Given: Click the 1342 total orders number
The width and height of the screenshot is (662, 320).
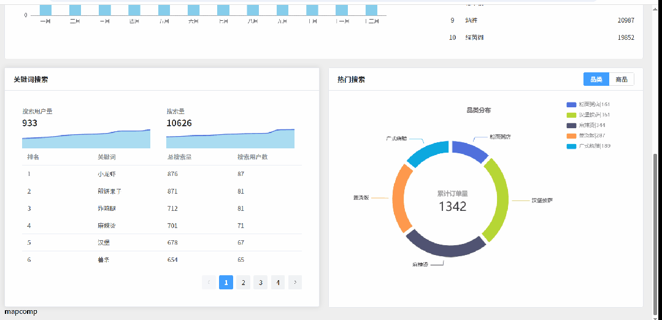Looking at the screenshot, I should (x=452, y=206).
